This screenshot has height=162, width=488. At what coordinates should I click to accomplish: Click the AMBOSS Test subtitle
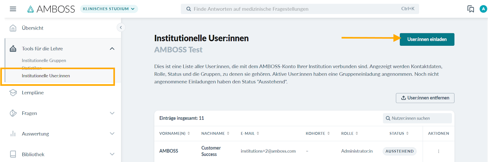click(178, 50)
